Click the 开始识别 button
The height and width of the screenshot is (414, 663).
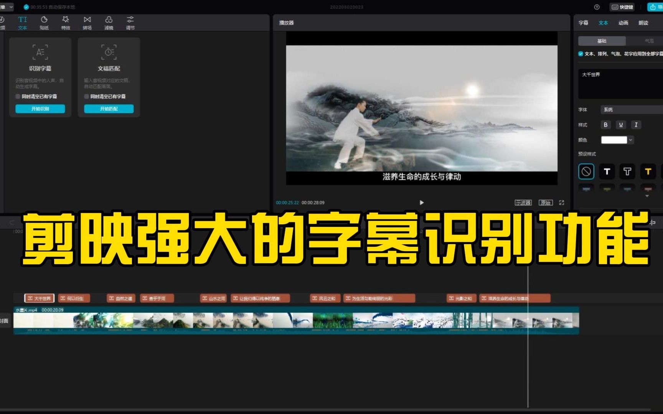pos(40,108)
